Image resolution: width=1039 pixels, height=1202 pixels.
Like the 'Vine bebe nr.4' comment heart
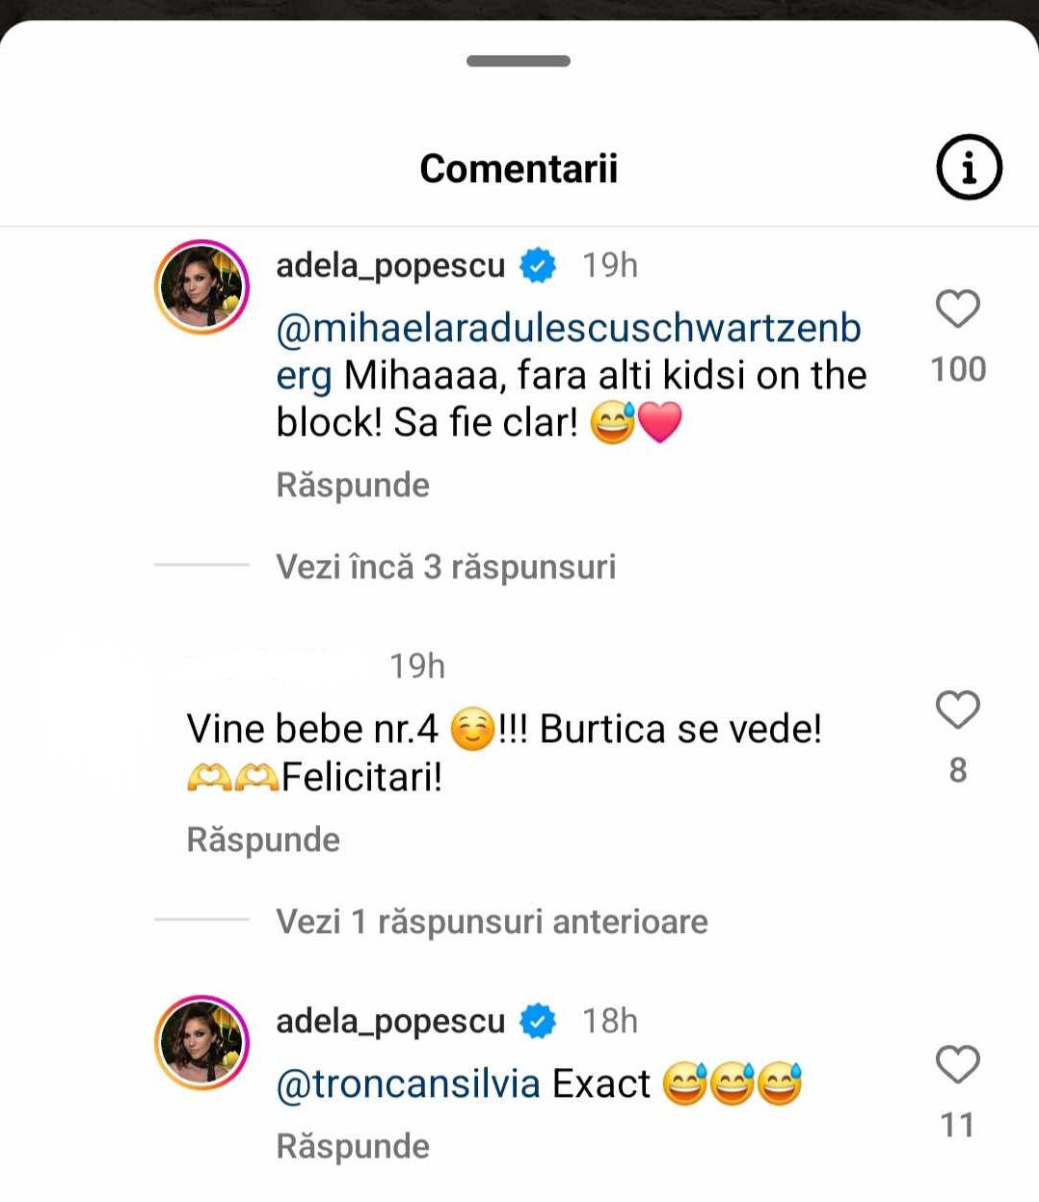click(x=956, y=711)
